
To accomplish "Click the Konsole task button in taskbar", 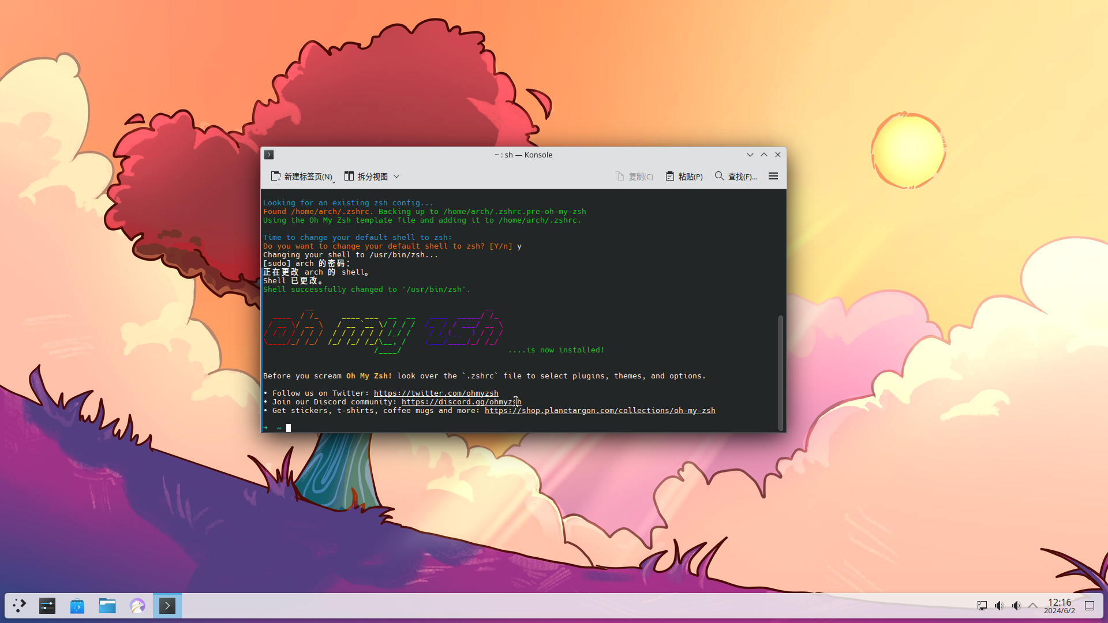I will point(167,606).
